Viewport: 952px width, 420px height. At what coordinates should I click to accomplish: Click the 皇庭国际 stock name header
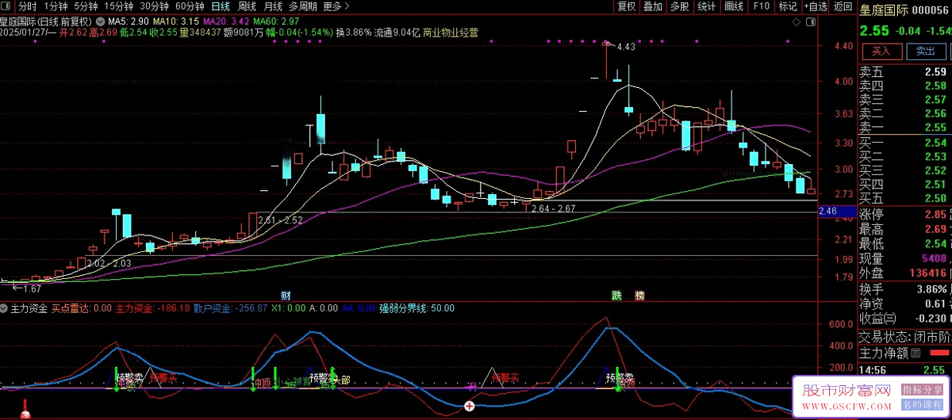point(884,10)
